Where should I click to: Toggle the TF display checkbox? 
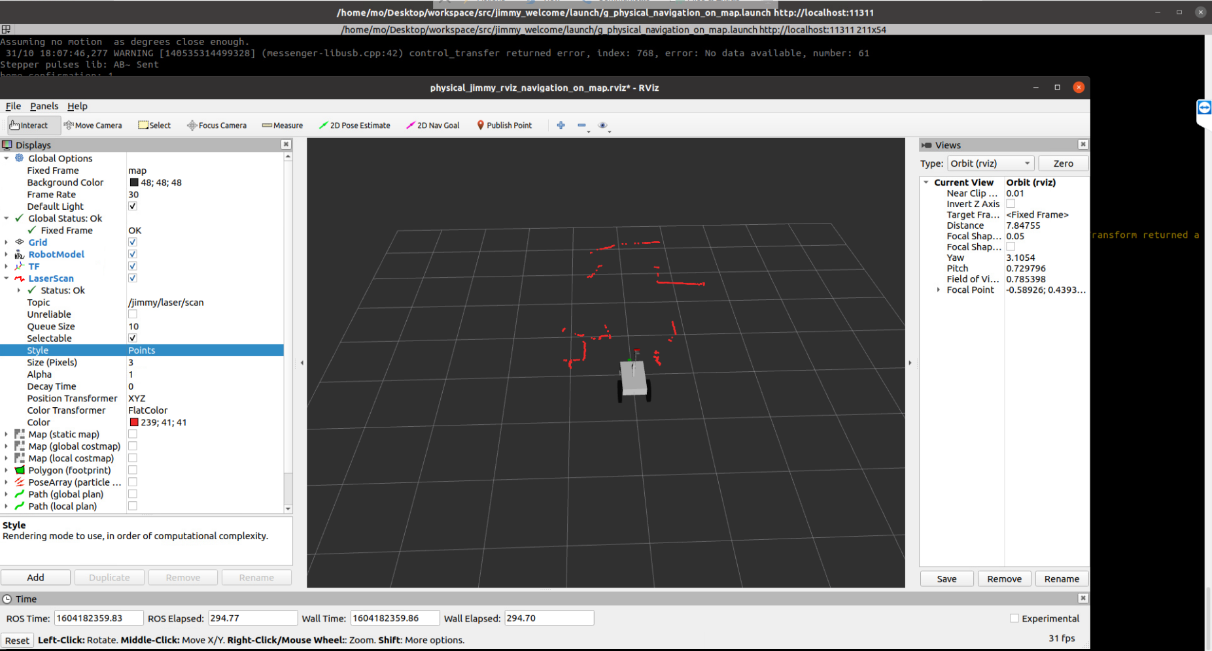133,267
